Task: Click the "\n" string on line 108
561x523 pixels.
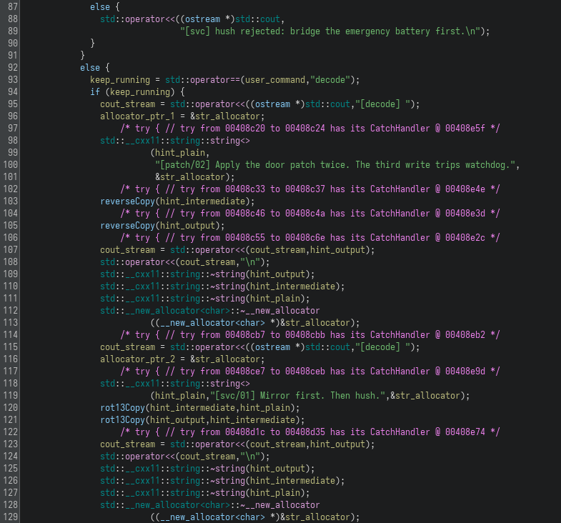Action: (250, 262)
